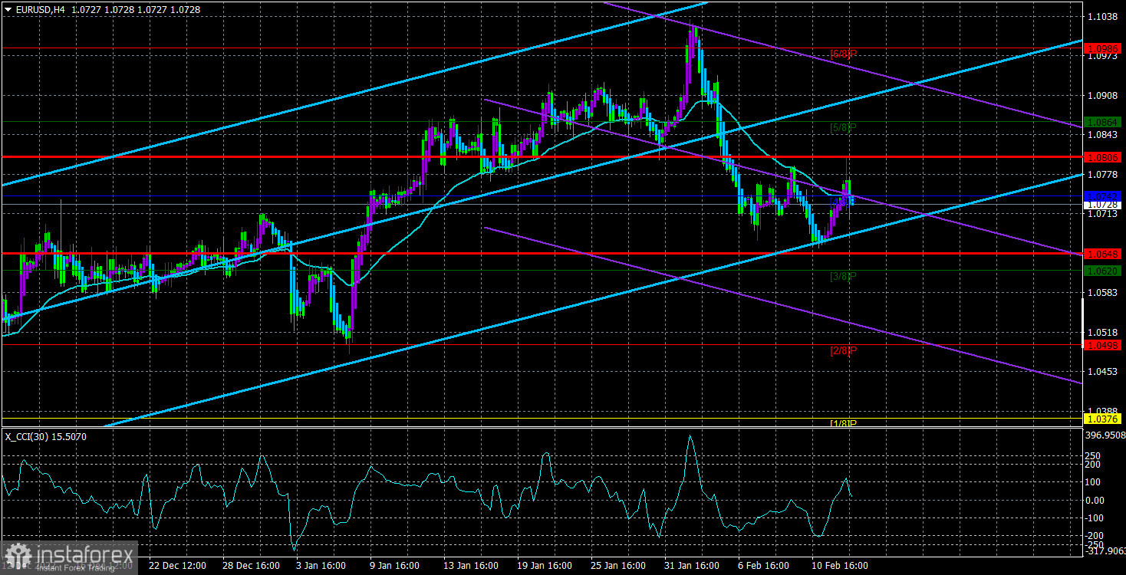Select the [3/8]P Murray level label

[x=843, y=276]
